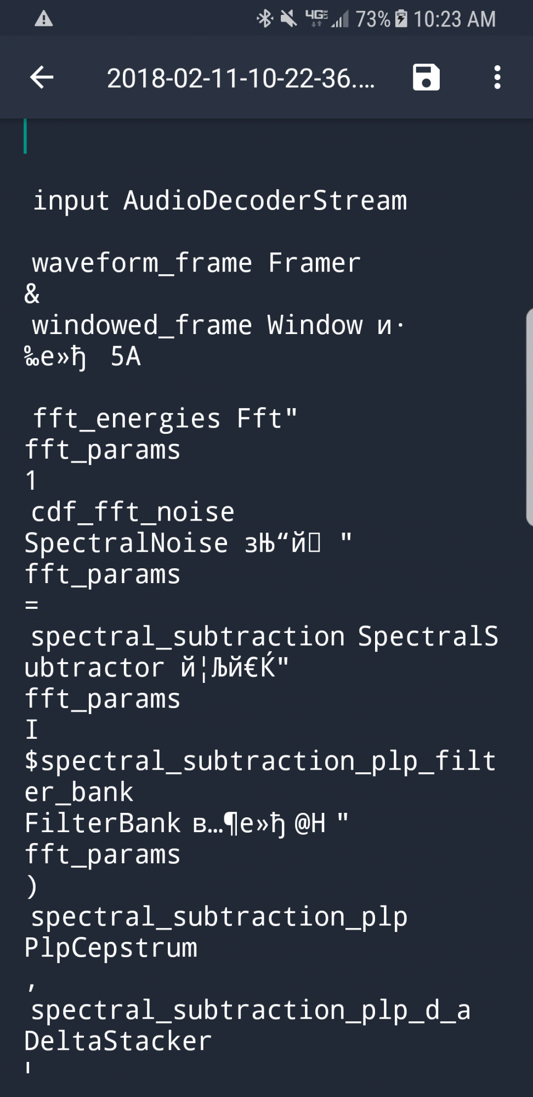Tap the muted sound status icon

[288, 19]
